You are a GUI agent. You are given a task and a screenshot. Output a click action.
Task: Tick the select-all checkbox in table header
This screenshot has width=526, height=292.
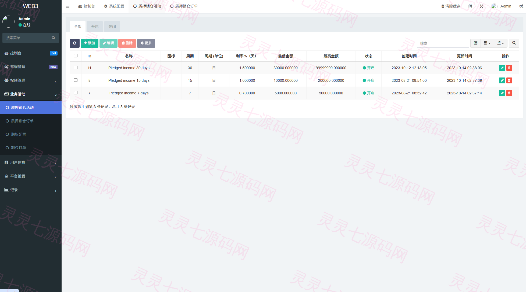(x=76, y=56)
